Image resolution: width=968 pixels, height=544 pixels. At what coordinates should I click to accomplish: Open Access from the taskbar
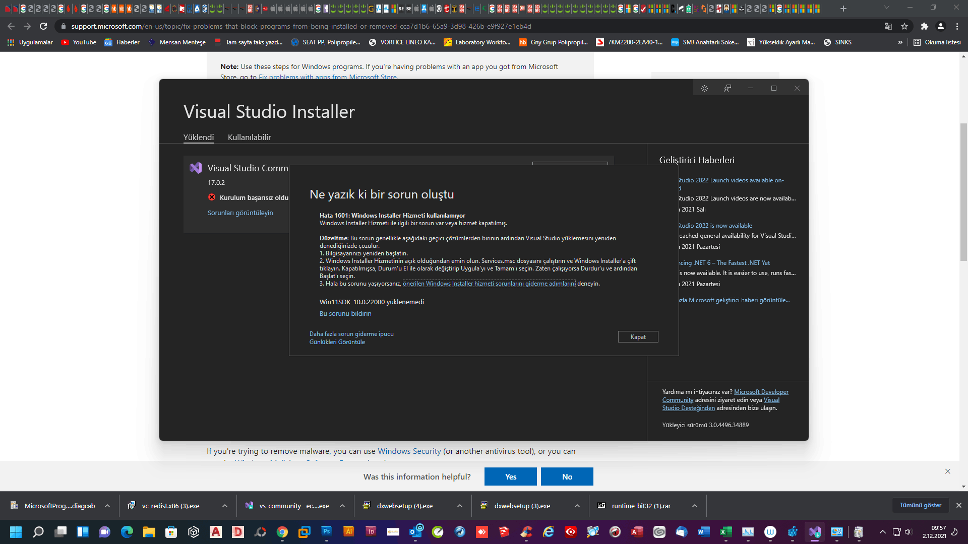(x=637, y=531)
